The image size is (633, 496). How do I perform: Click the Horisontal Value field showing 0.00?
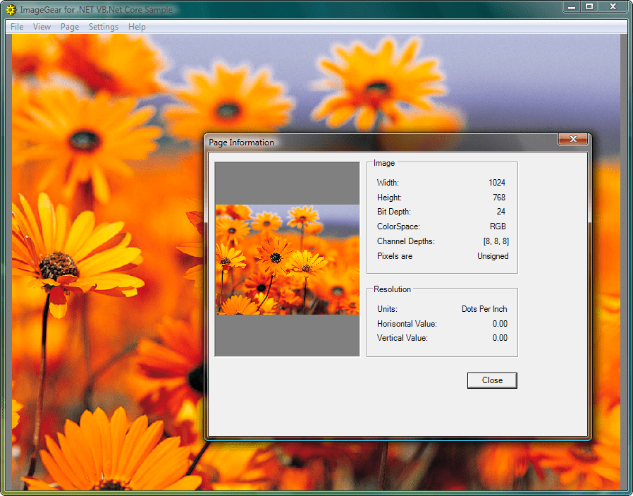[500, 323]
